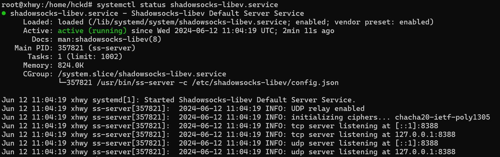Click the man:shadowsocks-libev(8) docs link

[x=109, y=39]
